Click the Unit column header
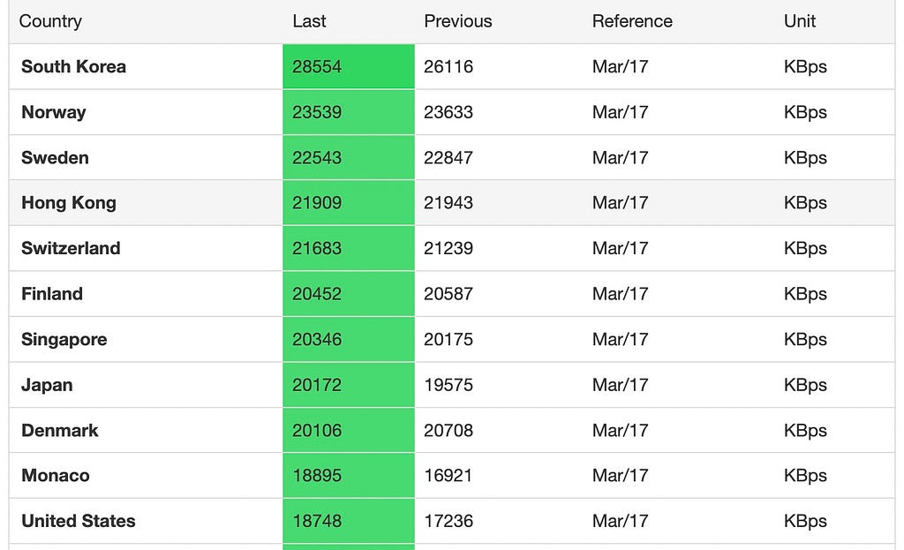The image size is (904, 550). click(x=799, y=21)
